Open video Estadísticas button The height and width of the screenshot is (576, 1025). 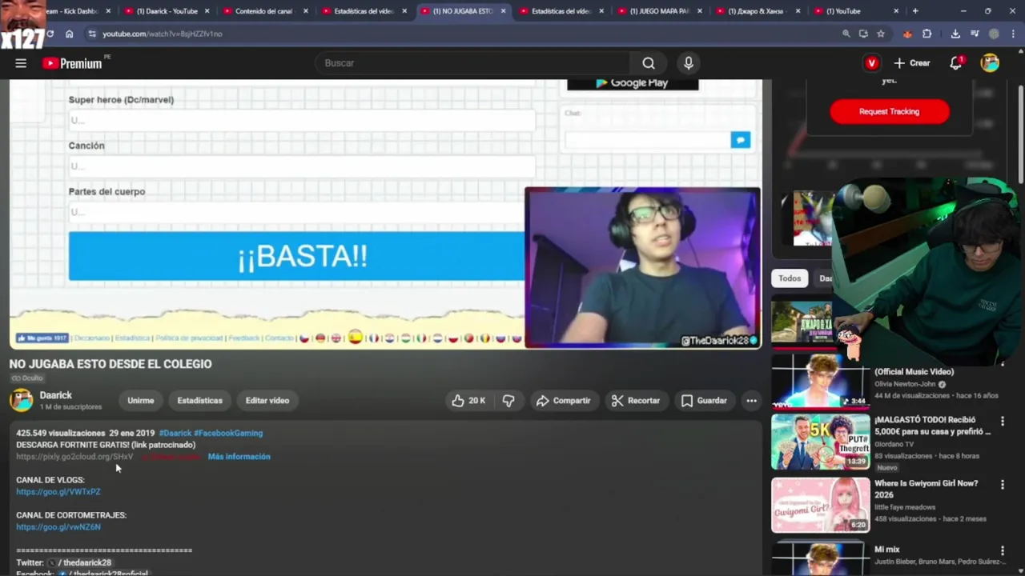[199, 401]
